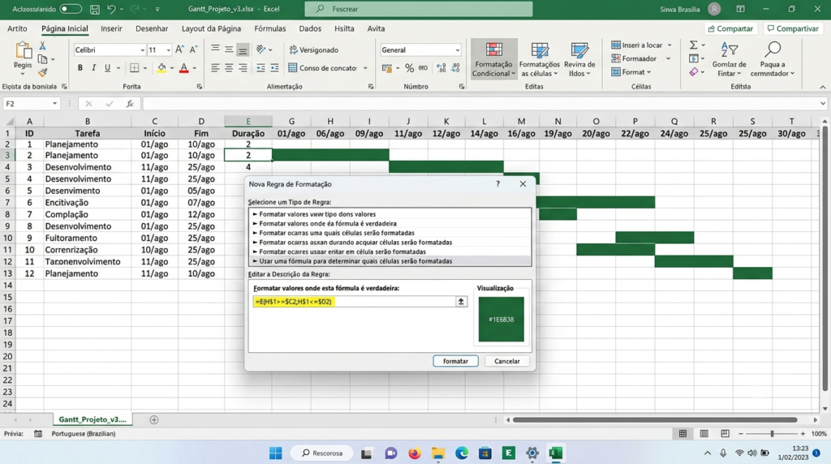
Task: Open the find and select magnifier tool
Action: coord(773,59)
